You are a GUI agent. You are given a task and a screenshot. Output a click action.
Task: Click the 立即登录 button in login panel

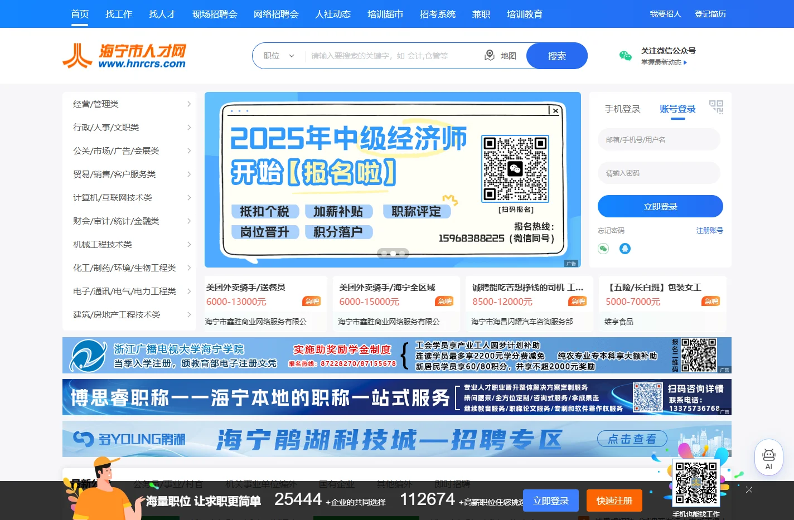[660, 206]
